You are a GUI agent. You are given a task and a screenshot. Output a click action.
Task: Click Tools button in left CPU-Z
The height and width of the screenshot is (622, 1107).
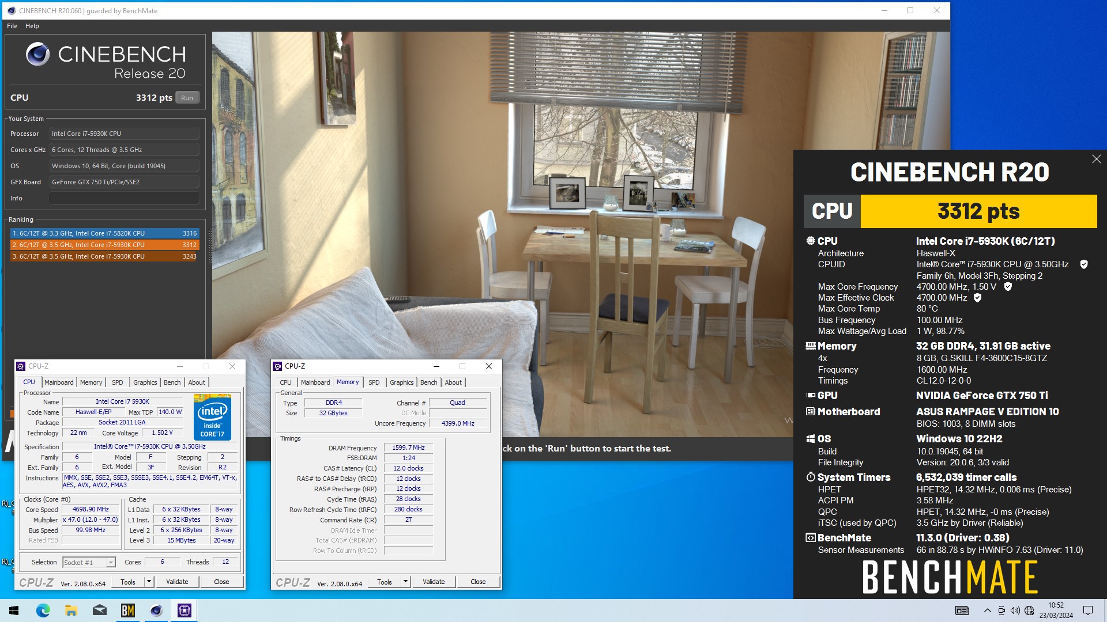click(x=128, y=582)
